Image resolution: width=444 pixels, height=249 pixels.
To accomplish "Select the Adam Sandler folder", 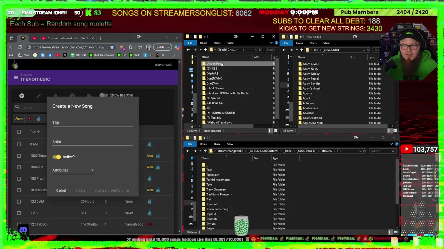I will pos(311,83).
